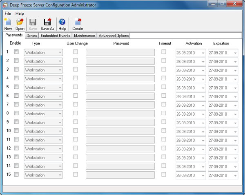Switch to the Maintenance tab
The width and height of the screenshot is (245, 195).
[85, 36]
